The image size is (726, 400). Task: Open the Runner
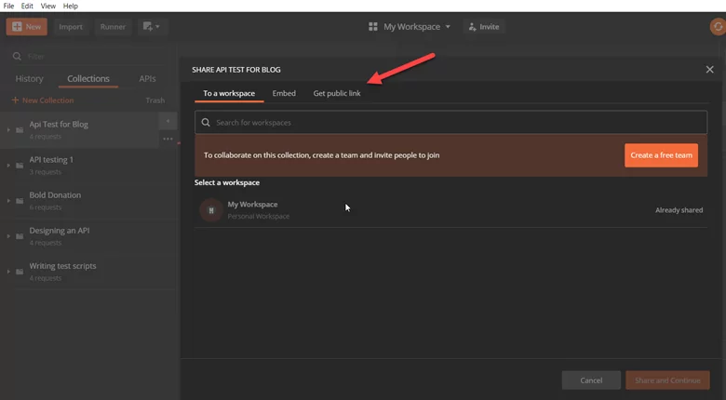click(113, 27)
